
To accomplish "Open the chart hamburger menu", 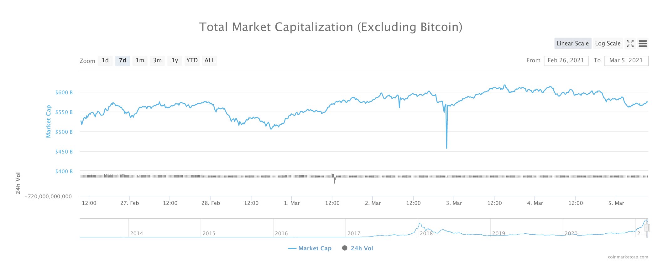I will click(643, 44).
